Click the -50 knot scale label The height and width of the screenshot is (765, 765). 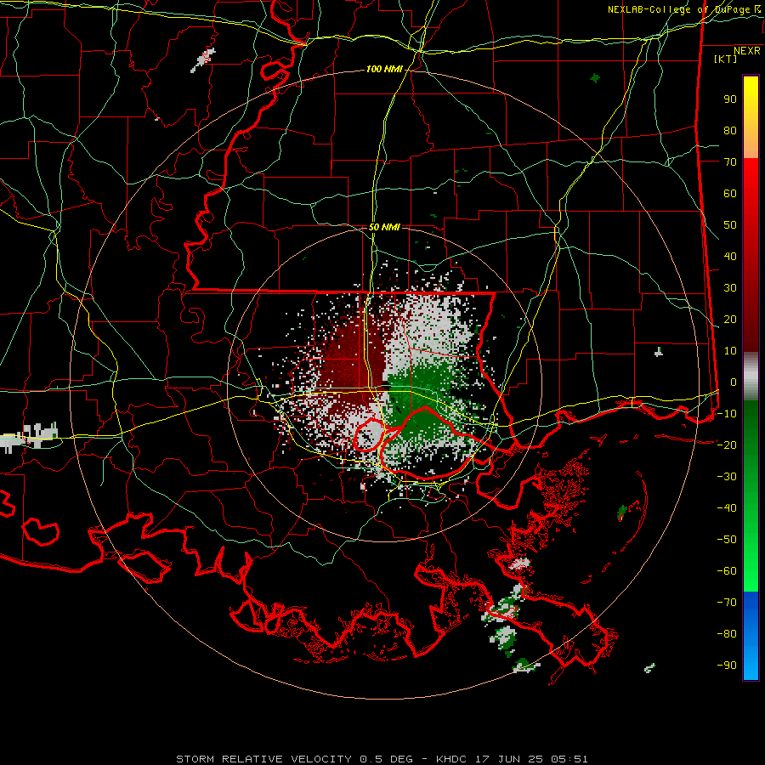pyautogui.click(x=727, y=540)
